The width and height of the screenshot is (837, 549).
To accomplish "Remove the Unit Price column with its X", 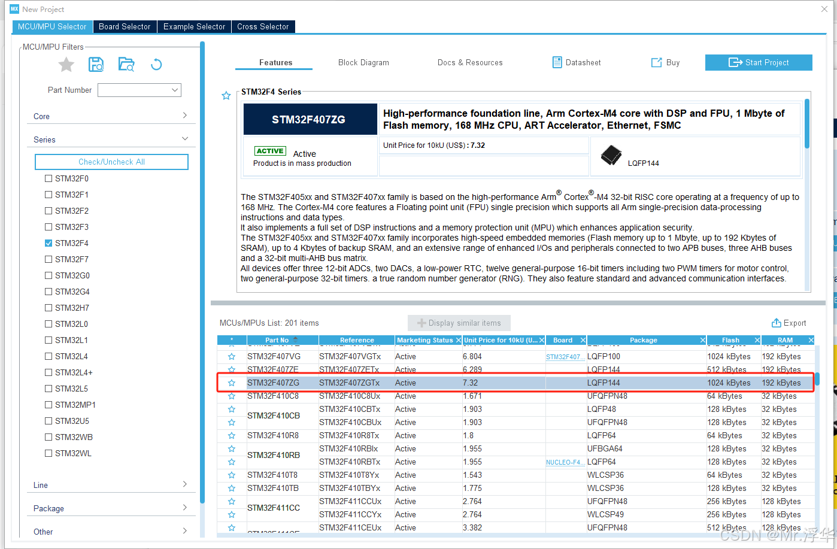I will [x=542, y=340].
